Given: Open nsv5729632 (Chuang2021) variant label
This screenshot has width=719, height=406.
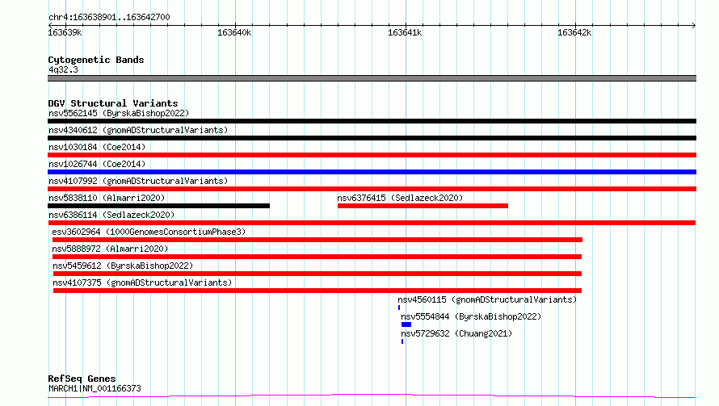Looking at the screenshot, I should [x=456, y=333].
